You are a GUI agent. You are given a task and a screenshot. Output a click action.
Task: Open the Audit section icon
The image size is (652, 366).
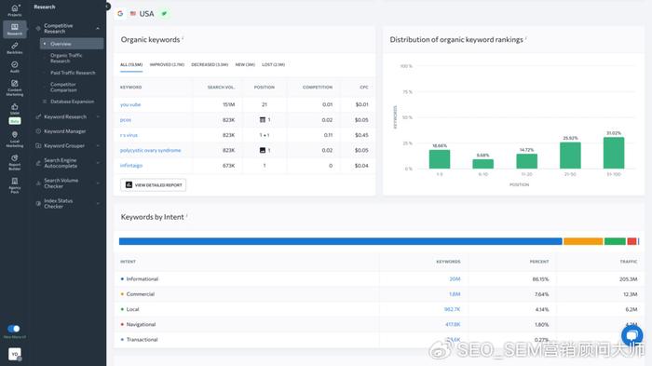pyautogui.click(x=15, y=64)
